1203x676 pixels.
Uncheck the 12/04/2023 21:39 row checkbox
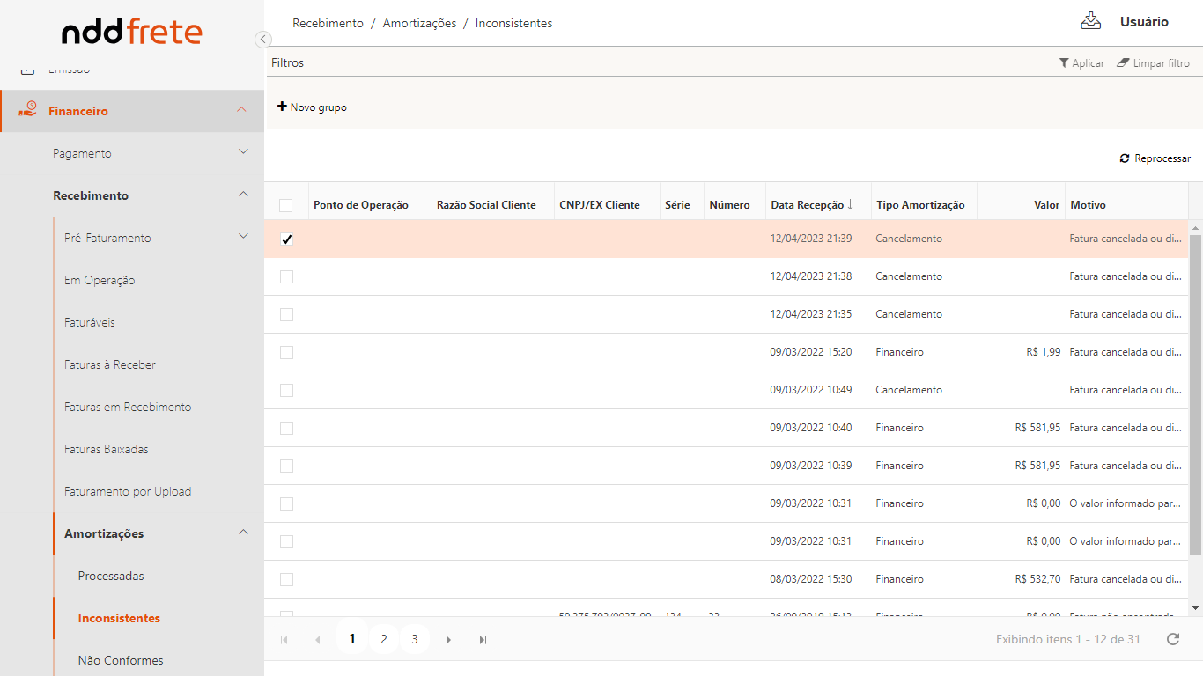286,239
